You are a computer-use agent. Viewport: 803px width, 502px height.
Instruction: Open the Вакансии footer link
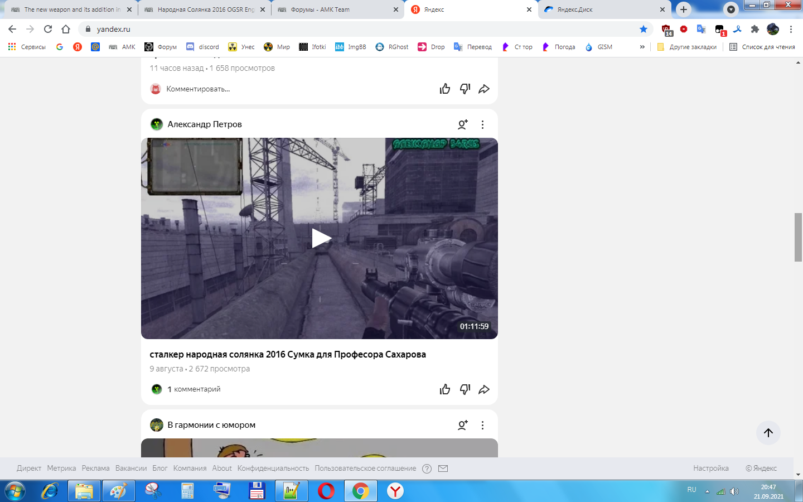pos(131,469)
